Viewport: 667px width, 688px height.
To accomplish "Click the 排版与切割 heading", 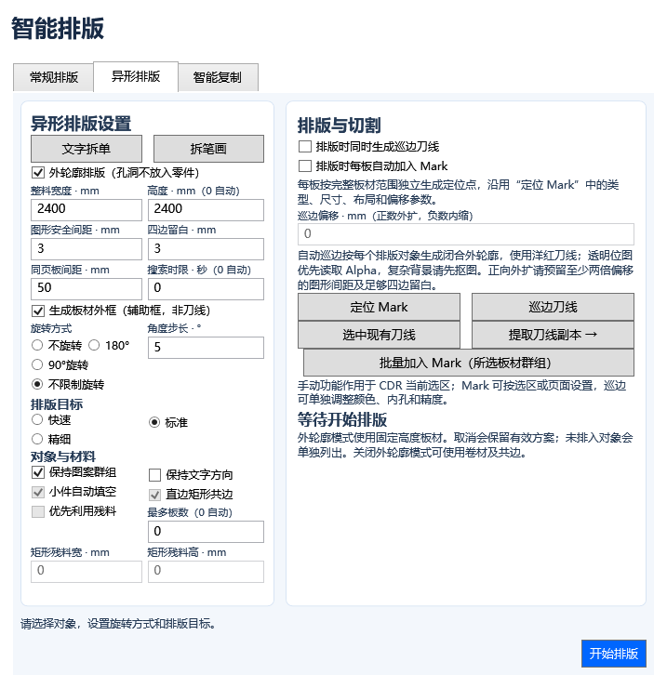I will [x=339, y=126].
